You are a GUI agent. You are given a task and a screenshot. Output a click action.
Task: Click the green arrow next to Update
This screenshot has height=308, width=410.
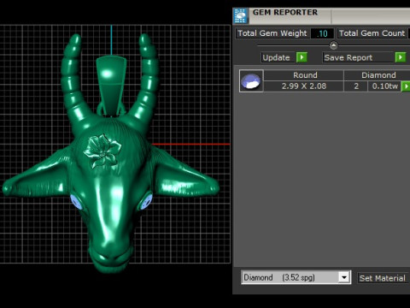click(x=302, y=57)
